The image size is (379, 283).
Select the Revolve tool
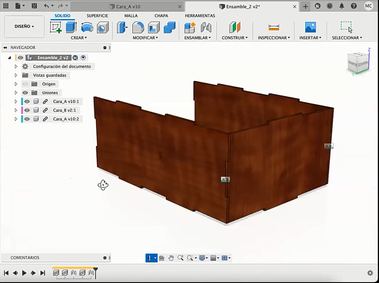click(87, 27)
